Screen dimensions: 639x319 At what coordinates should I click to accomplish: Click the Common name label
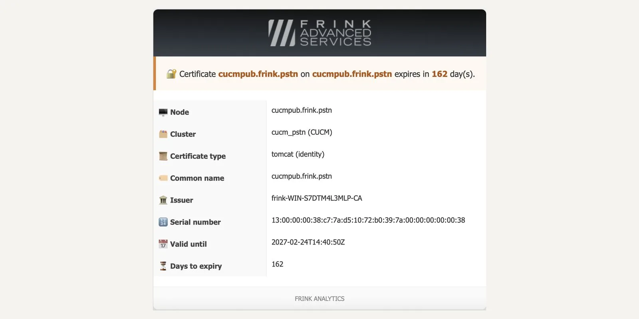click(197, 178)
